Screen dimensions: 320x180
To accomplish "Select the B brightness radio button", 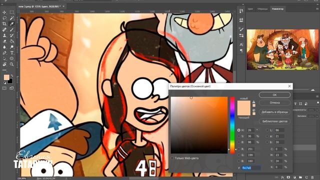I will coord(239,142).
